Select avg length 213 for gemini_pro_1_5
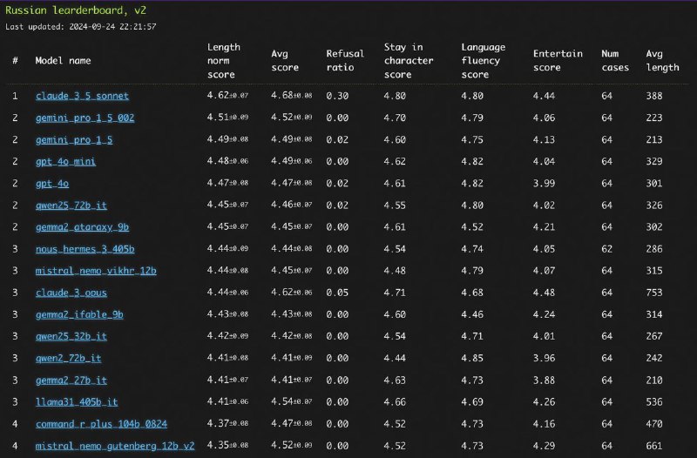 coord(654,139)
